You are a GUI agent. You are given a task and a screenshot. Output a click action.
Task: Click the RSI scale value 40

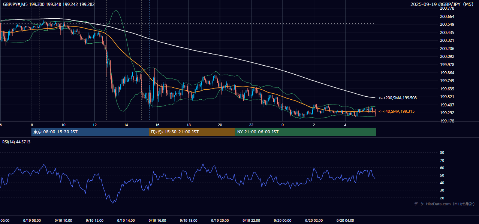coord(442,183)
